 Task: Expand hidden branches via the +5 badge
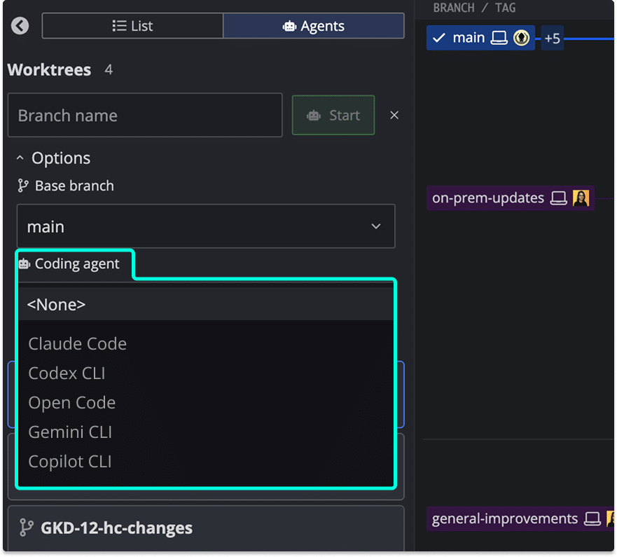pos(553,37)
